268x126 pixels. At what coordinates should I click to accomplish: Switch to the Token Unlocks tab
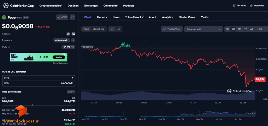click(134, 17)
